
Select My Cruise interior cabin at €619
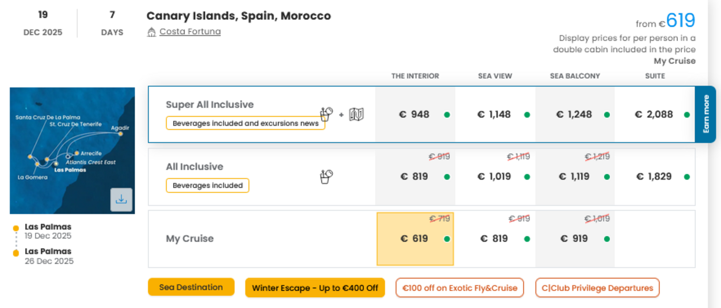point(415,239)
